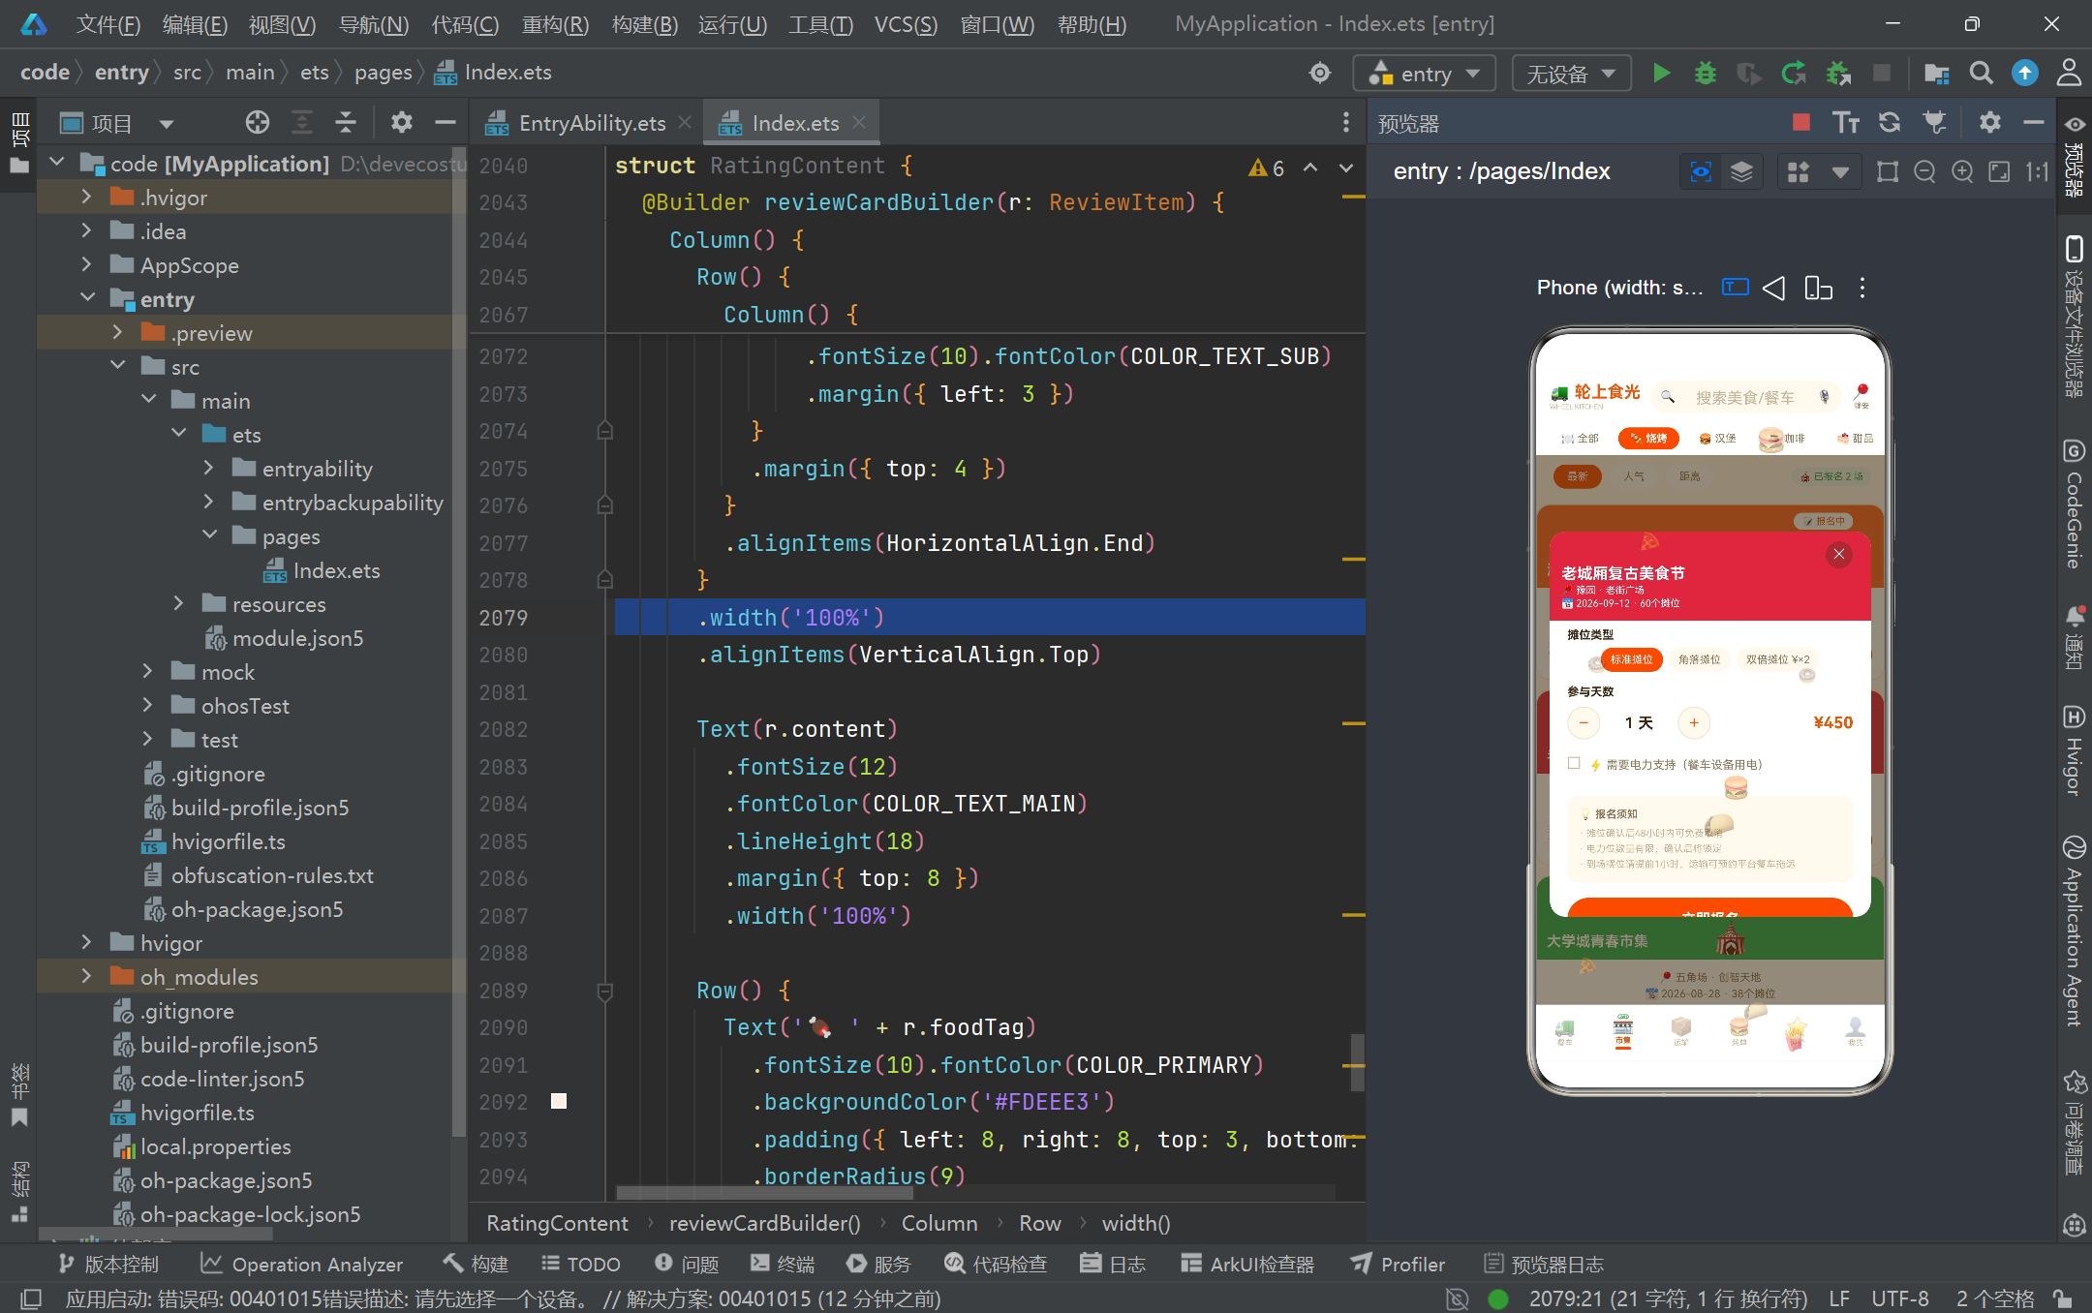Click the search input field in phone preview
Image resolution: width=2092 pixels, height=1313 pixels.
coord(1745,397)
